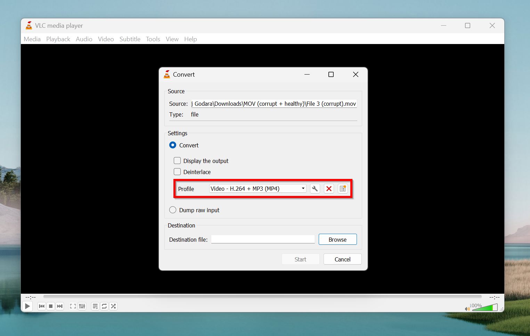Close the VLC media player window

(492, 25)
